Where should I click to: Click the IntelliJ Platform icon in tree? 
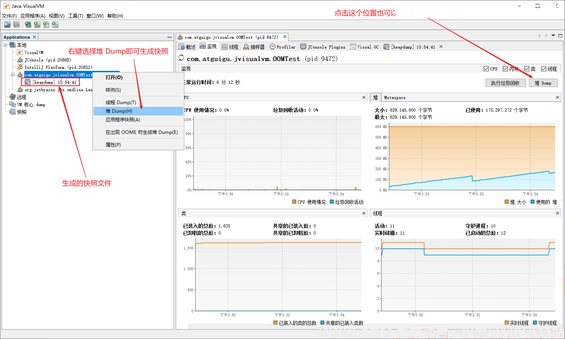click(x=20, y=67)
